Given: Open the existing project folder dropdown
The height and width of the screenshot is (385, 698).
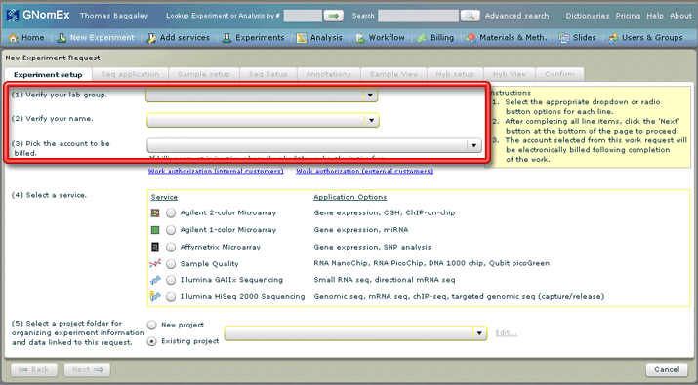Looking at the screenshot, I should (355, 333).
